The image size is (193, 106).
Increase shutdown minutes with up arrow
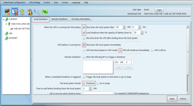point(124,26)
